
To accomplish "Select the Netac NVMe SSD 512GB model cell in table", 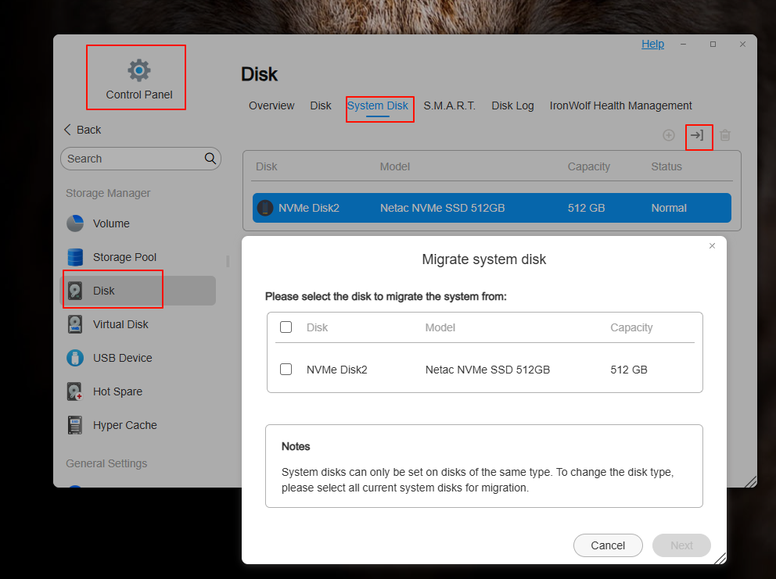I will [443, 208].
